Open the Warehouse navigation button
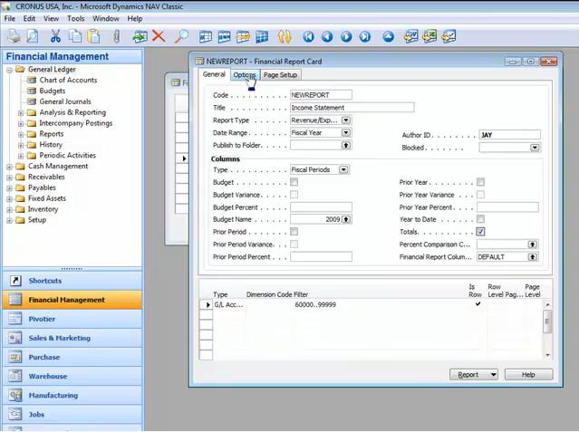This screenshot has height=432, width=579. pyautogui.click(x=72, y=376)
